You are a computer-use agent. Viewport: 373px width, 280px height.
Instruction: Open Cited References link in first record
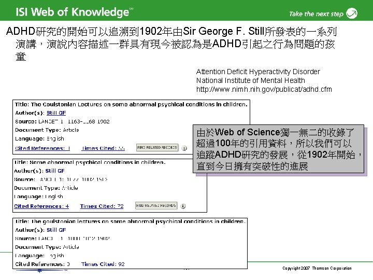(x=42, y=148)
